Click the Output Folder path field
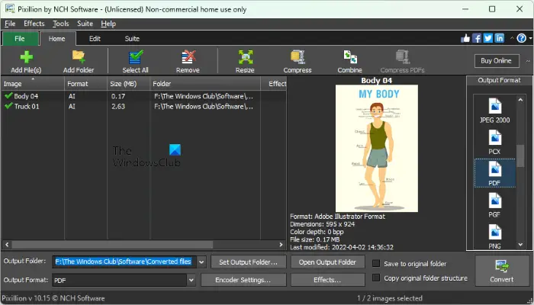 [x=124, y=262]
